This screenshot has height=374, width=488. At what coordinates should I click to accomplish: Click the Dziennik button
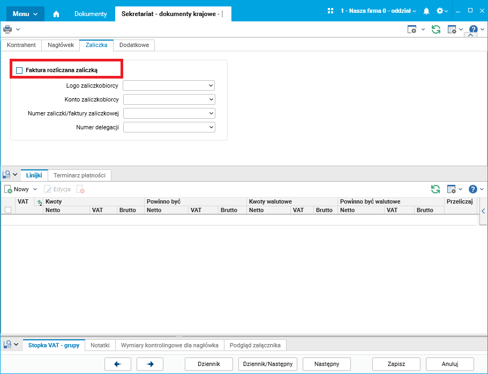[x=209, y=364]
